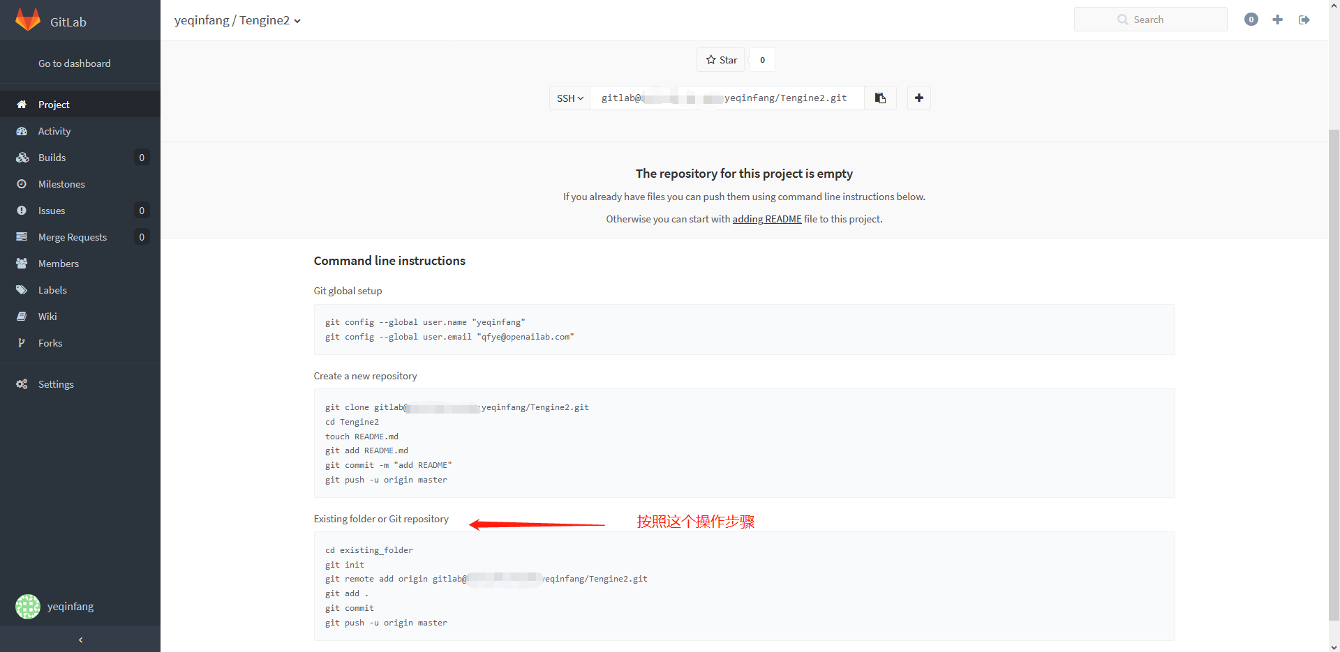View project Milestones via sidebar icon

coord(22,183)
